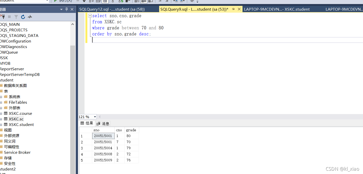Select the 可编程性 folder
363x174 pixels.
[12, 147]
